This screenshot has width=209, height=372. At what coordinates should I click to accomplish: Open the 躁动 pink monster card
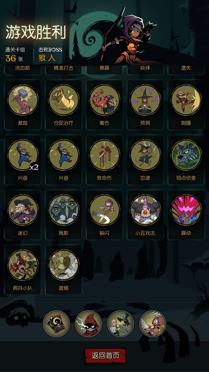[186, 210]
